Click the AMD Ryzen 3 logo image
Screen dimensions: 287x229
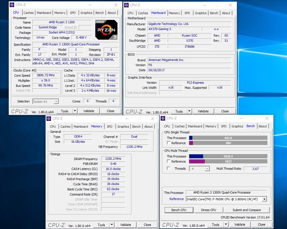106,30
